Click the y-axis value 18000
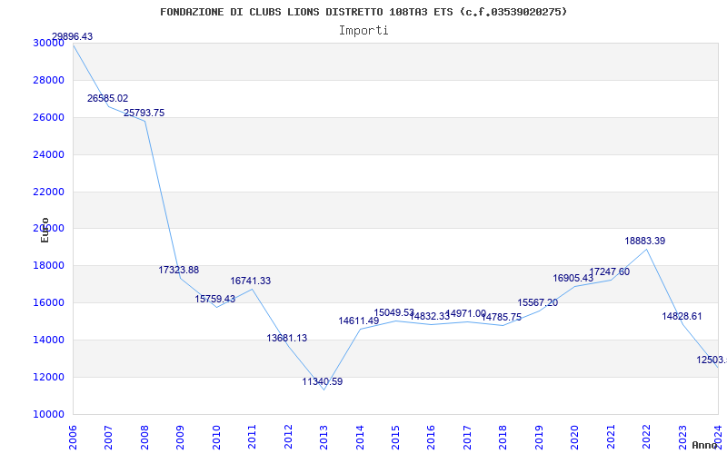727x454 pixels. (48, 266)
